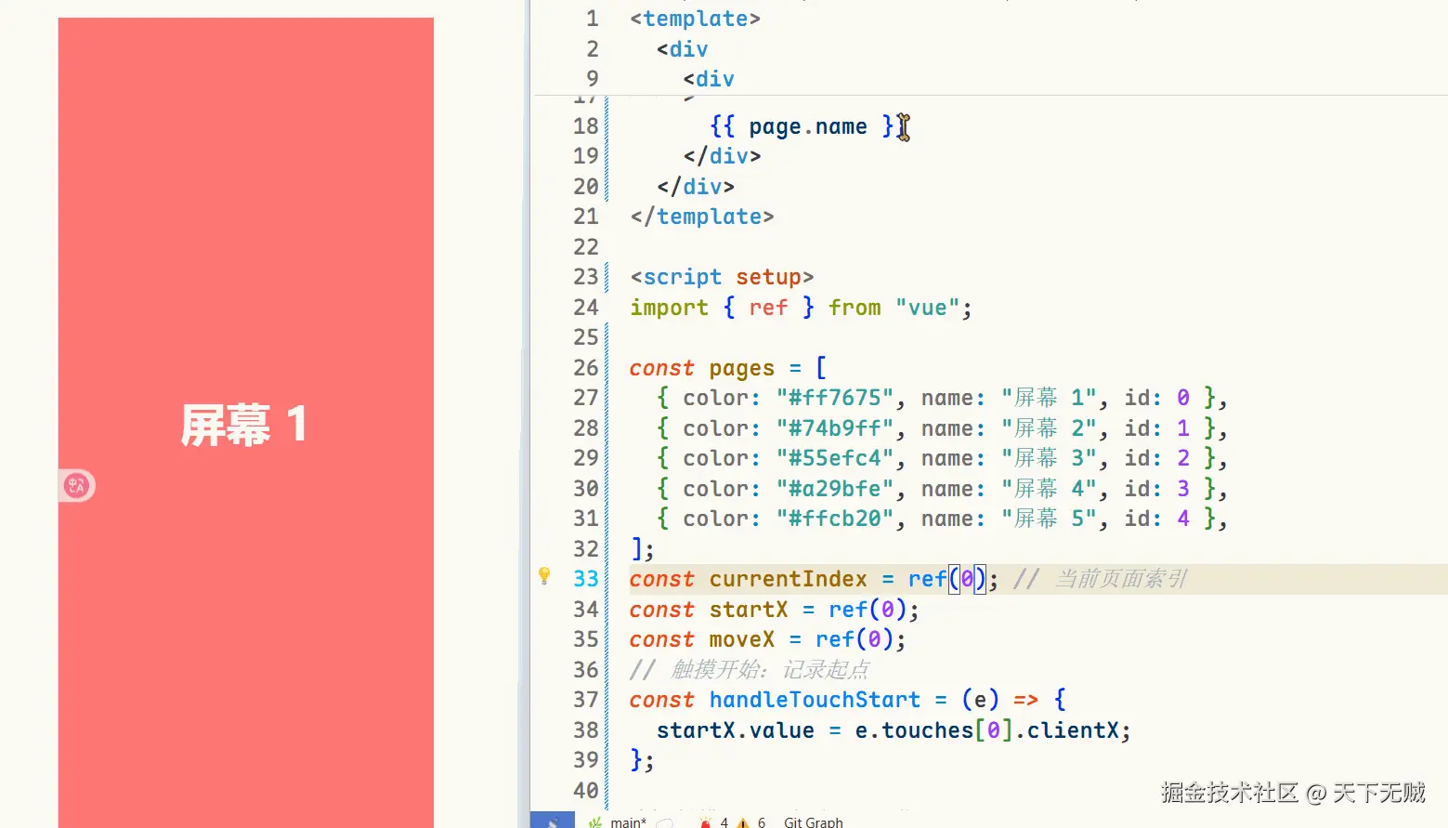Click e.touches[0].clientX on line 38

(x=986, y=730)
